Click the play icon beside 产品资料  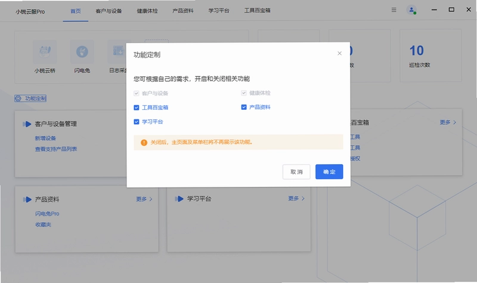click(x=27, y=199)
